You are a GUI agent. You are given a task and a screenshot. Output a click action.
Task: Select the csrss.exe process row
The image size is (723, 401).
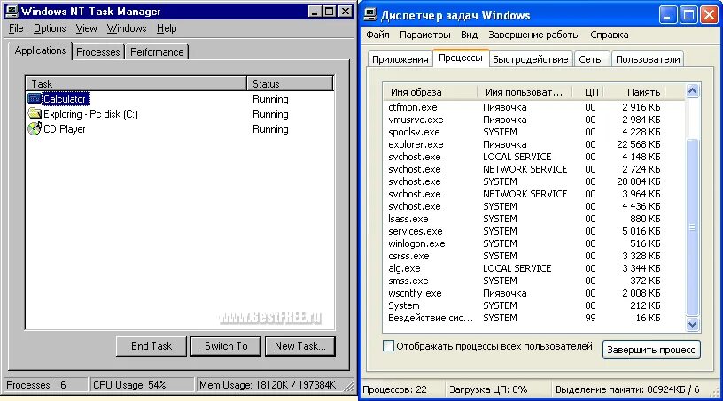click(x=533, y=256)
